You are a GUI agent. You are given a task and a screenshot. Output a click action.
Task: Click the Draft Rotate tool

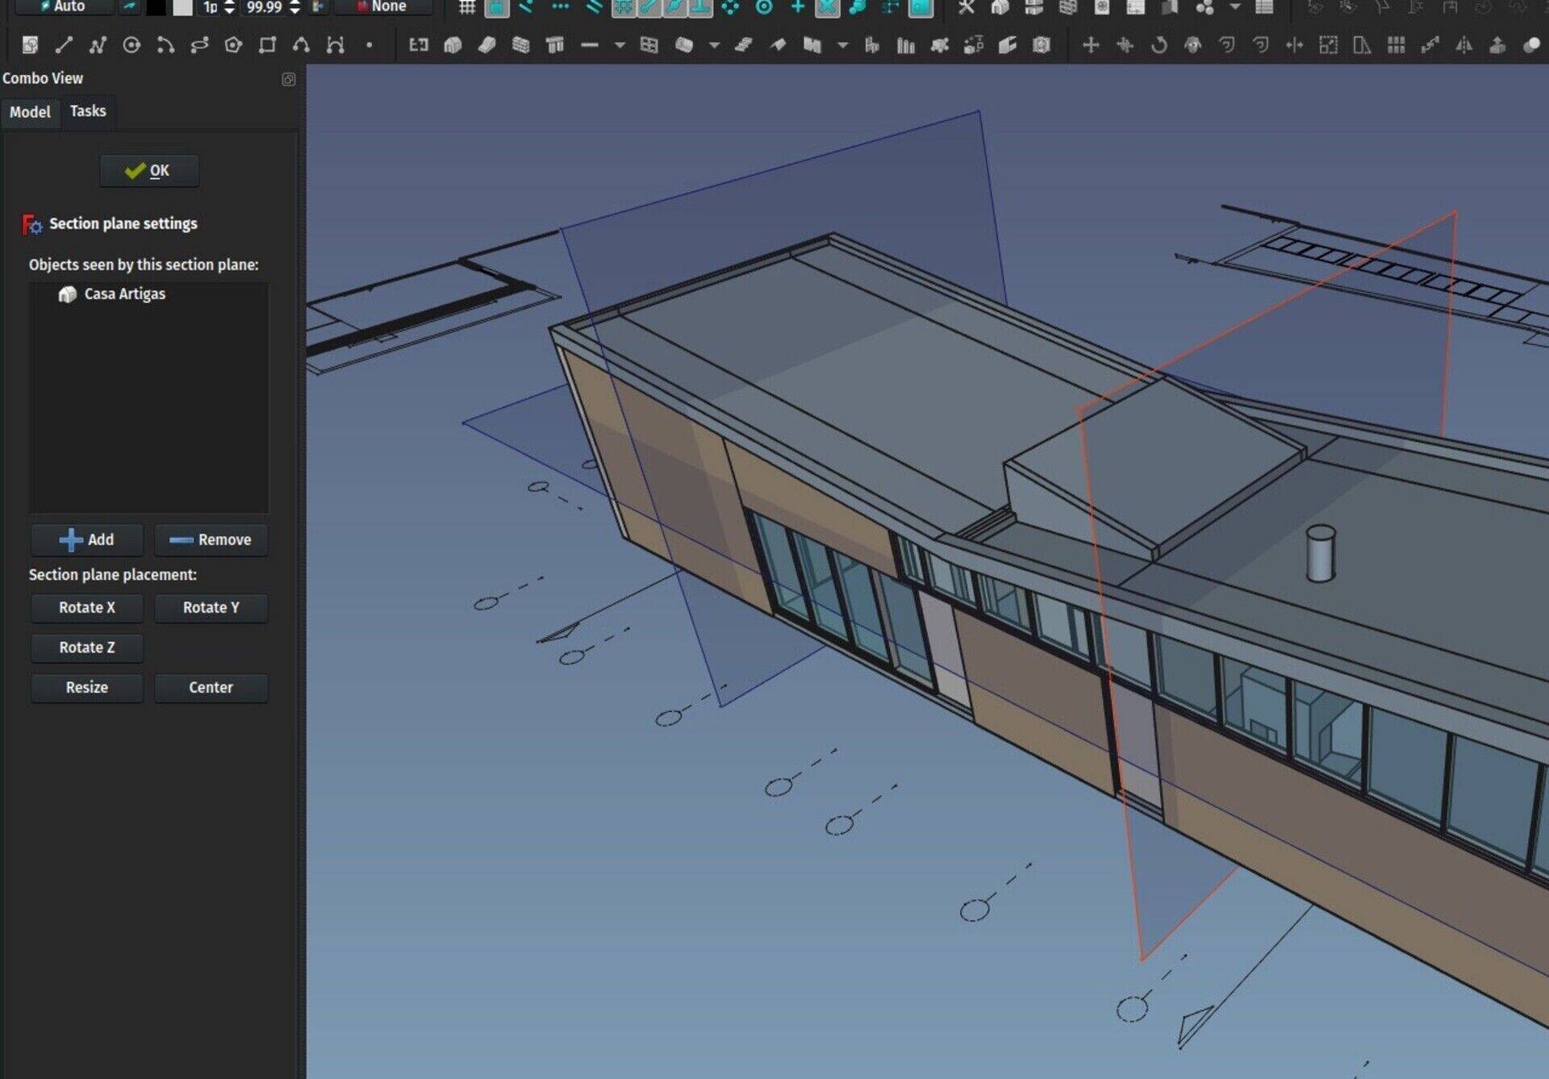pos(1159,45)
